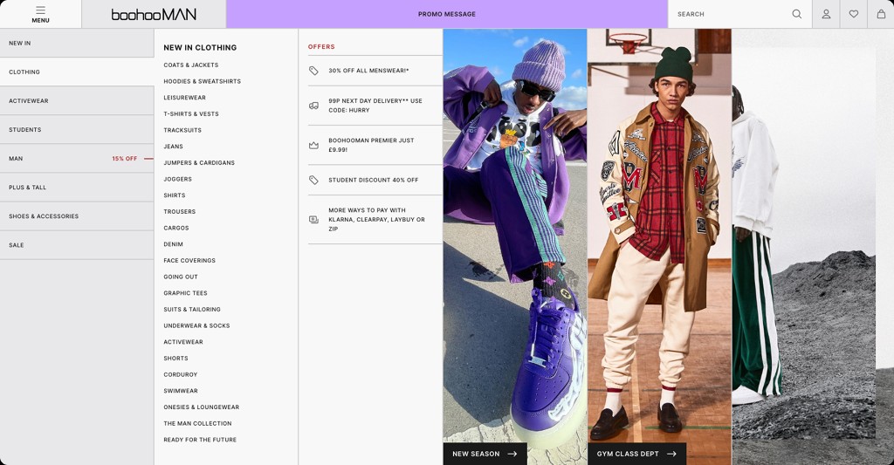Select Shorts in the clothing list

click(x=175, y=359)
